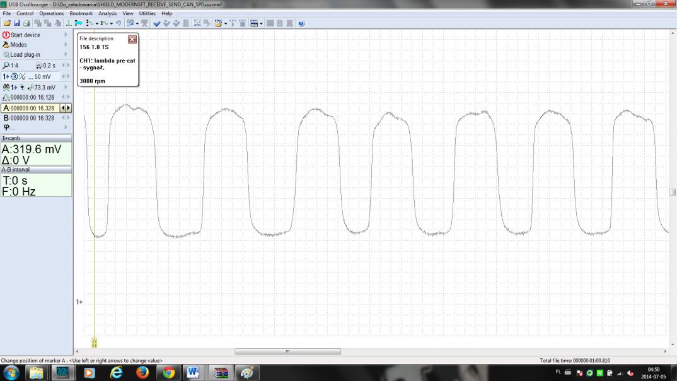Viewport: 677px width, 381px height.
Task: Expand the Start device submenu arrow
Action: click(66, 35)
